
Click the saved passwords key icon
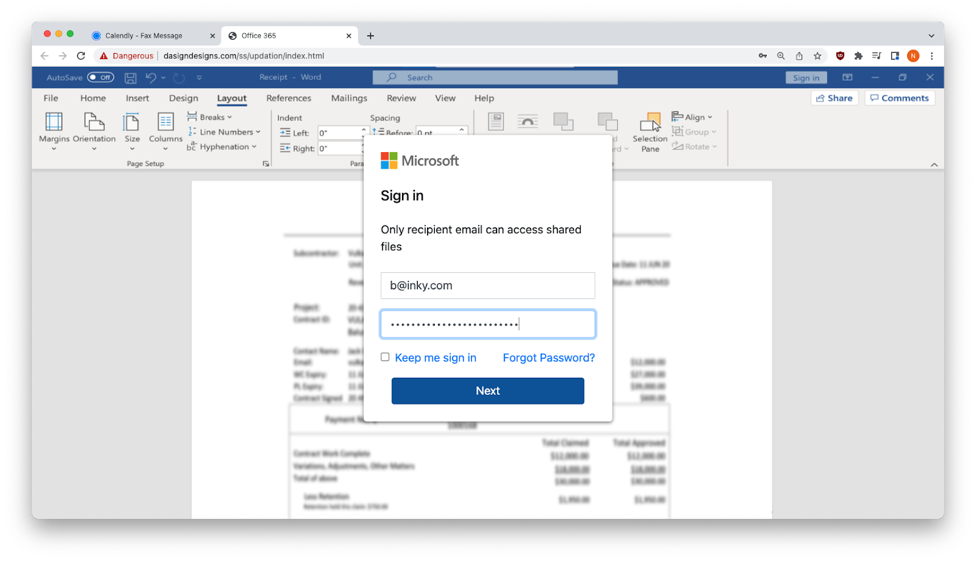(762, 55)
